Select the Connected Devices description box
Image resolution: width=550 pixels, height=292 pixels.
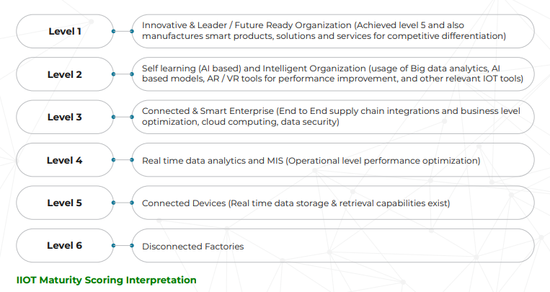point(333,203)
